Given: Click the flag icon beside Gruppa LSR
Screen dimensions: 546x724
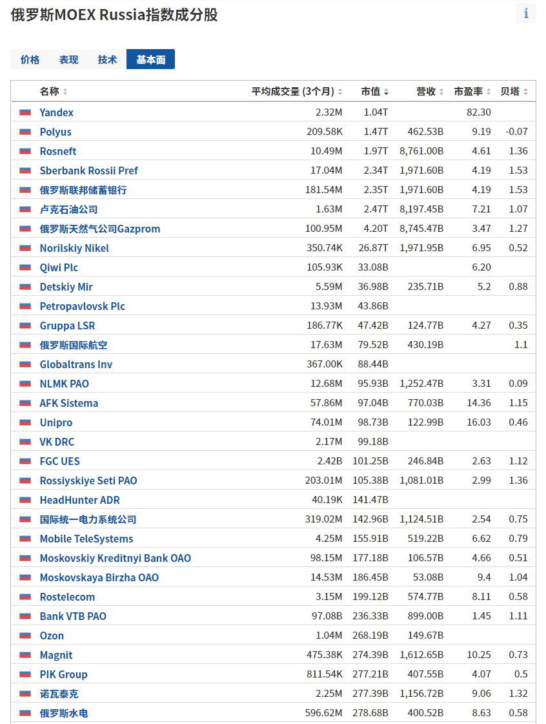Looking at the screenshot, I should point(25,326).
